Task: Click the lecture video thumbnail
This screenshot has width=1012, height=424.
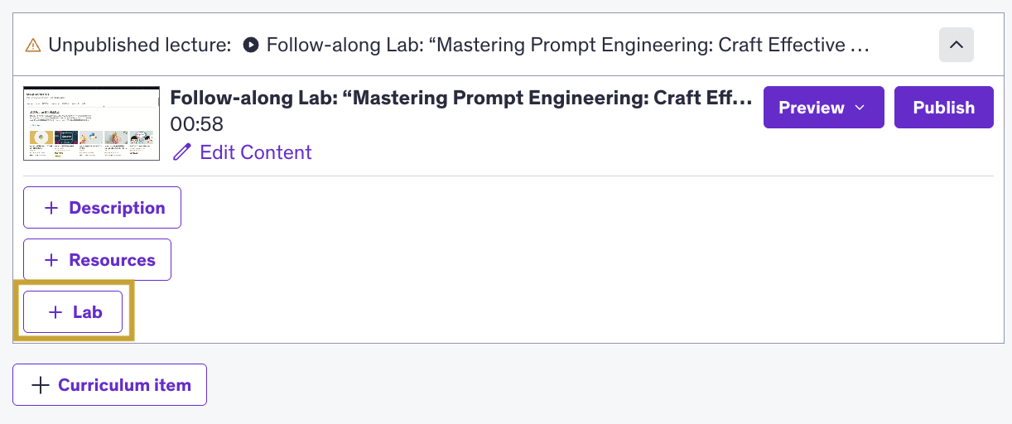Action: [x=92, y=123]
